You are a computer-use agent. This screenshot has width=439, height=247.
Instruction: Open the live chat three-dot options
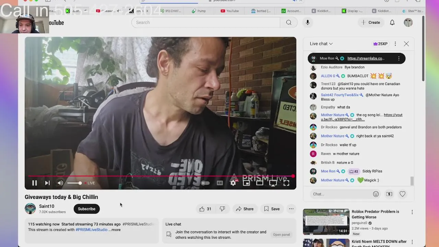coord(395,44)
